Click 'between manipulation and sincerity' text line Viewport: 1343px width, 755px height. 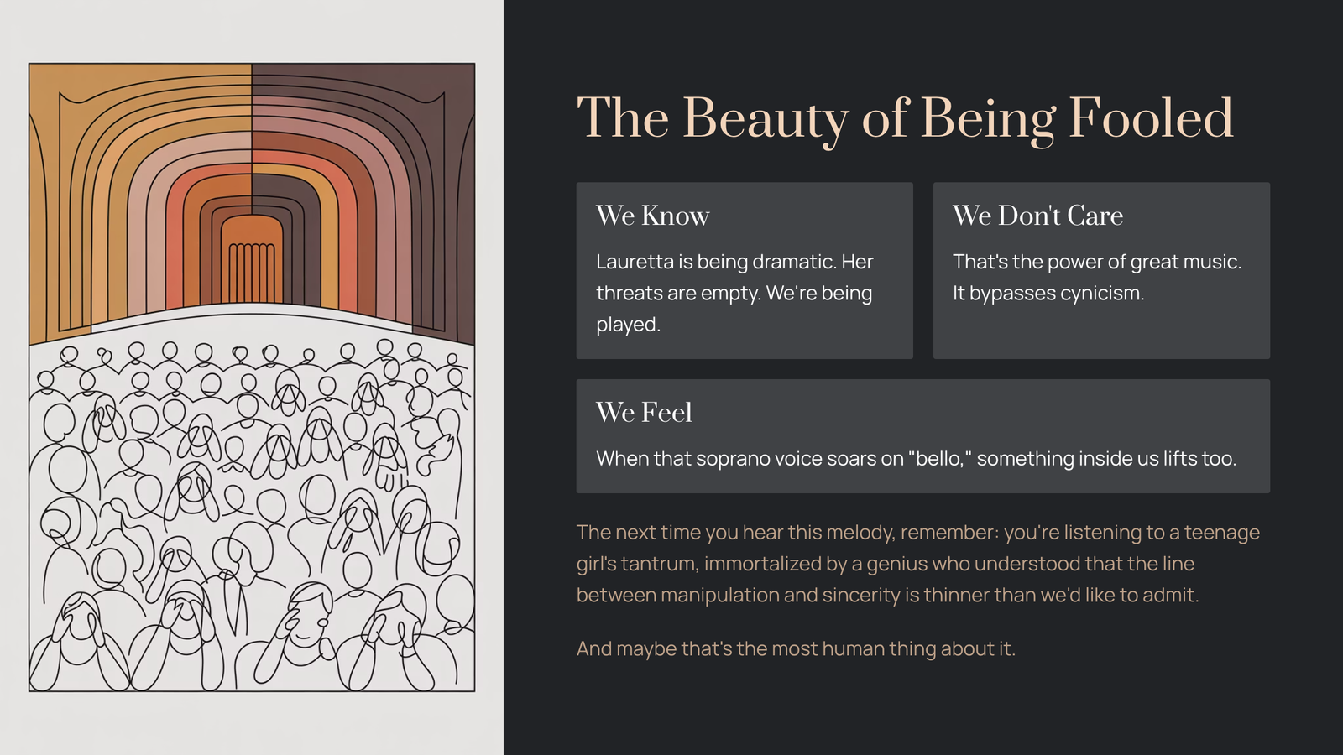pyautogui.click(x=887, y=595)
